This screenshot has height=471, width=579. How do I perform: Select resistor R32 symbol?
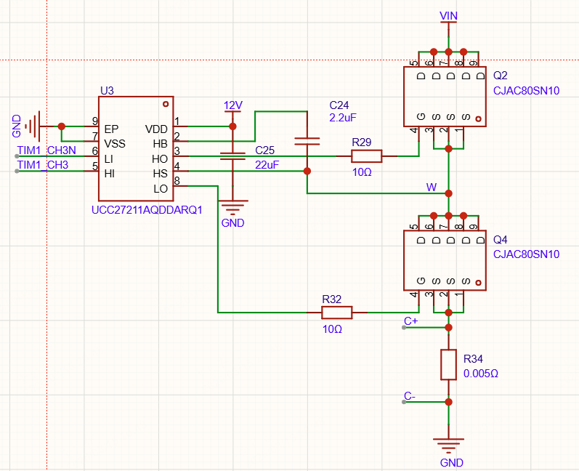pos(337,313)
